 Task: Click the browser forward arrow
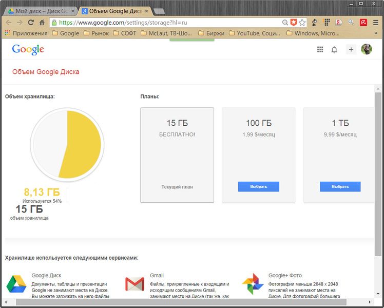[20, 23]
